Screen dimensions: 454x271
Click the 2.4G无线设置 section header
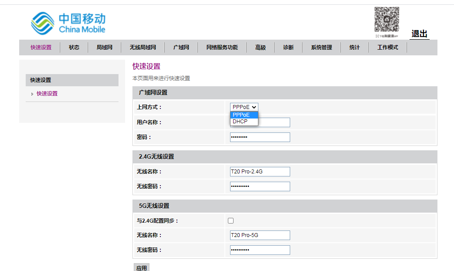285,157
